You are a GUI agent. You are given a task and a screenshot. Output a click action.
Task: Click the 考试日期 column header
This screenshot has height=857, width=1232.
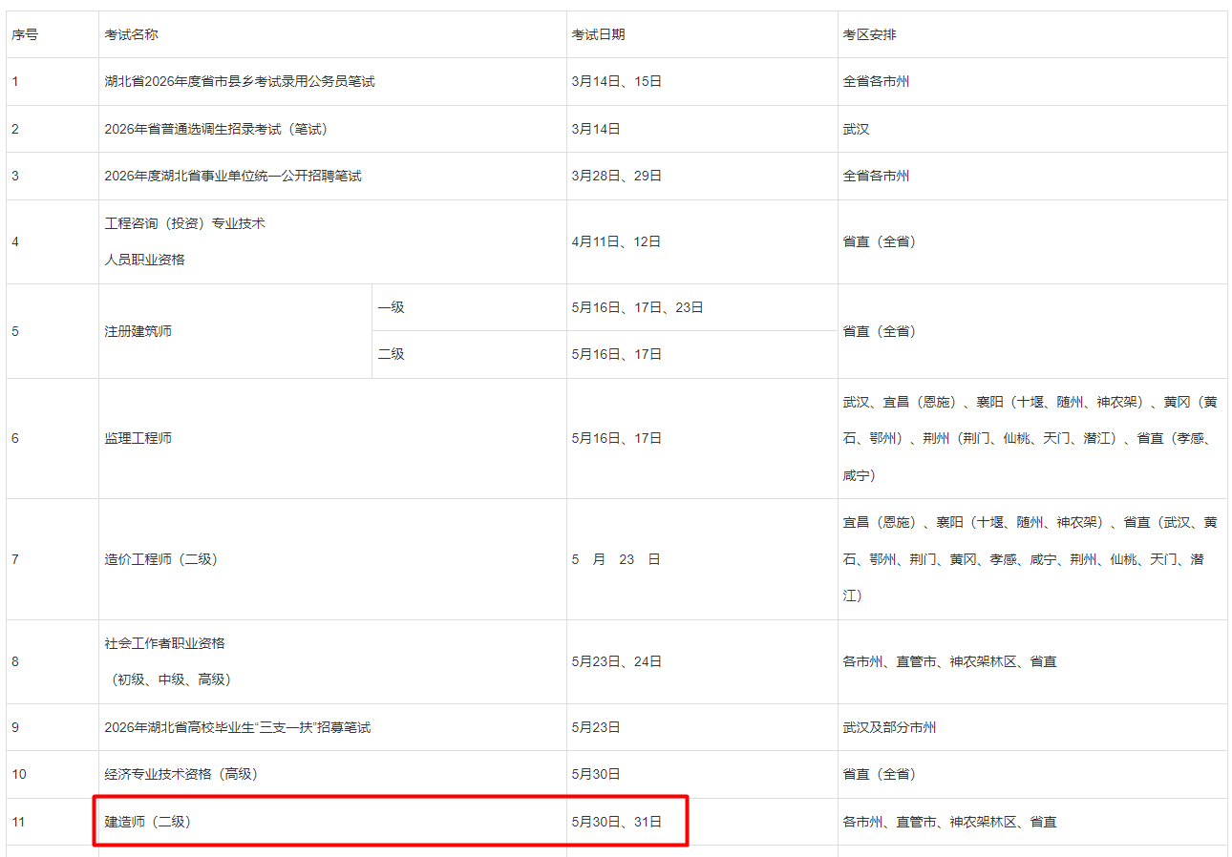coord(598,34)
